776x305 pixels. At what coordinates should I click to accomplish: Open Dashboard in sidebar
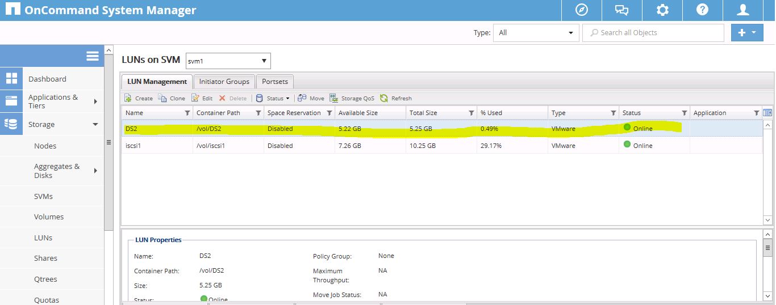click(x=48, y=79)
